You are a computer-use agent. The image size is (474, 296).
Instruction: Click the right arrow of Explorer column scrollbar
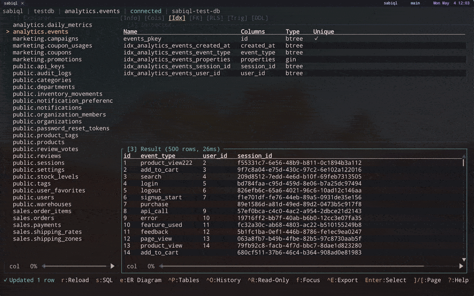112,266
